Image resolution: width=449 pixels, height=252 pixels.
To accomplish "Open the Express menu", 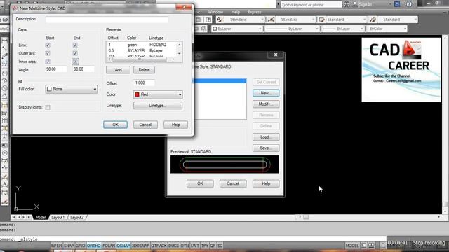I will click(x=255, y=12).
